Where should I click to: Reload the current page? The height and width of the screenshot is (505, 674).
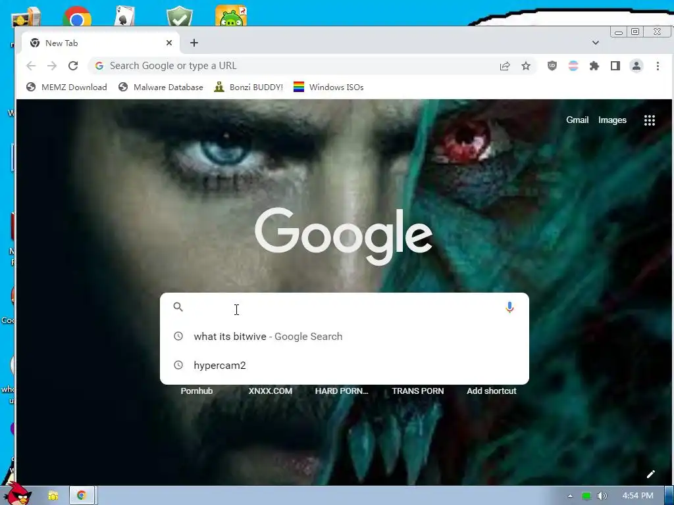pos(73,66)
